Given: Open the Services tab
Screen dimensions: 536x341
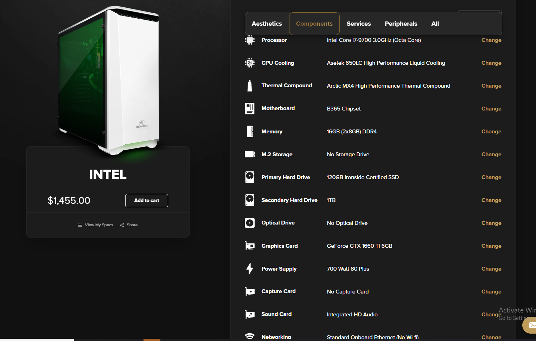Looking at the screenshot, I should [x=359, y=24].
